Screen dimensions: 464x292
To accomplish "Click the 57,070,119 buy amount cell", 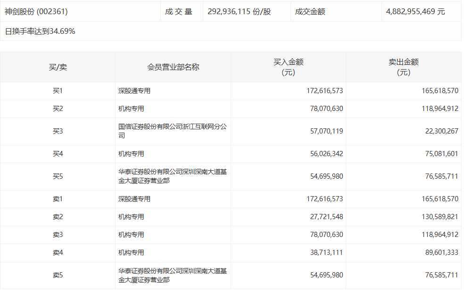I will point(325,131).
